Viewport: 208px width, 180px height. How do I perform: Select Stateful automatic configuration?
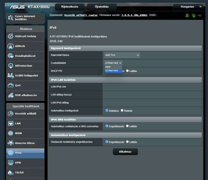click(122, 110)
